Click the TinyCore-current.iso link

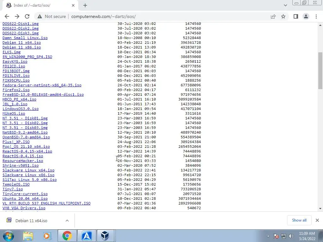coord(25,194)
